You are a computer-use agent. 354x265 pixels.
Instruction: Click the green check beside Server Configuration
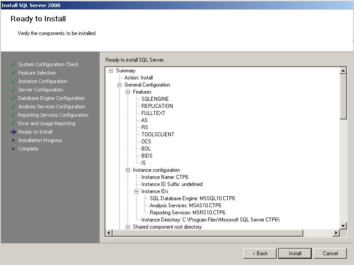[13, 90]
